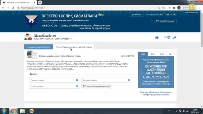Click the page vertical scrollbar
203x114 pixels.
click(x=202, y=30)
